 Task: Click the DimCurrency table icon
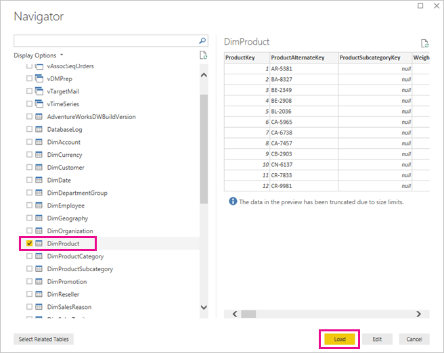point(39,154)
